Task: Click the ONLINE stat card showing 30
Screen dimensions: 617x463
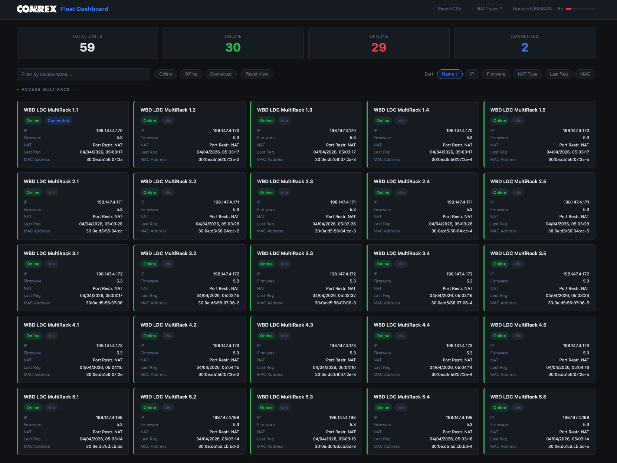Action: [233, 43]
